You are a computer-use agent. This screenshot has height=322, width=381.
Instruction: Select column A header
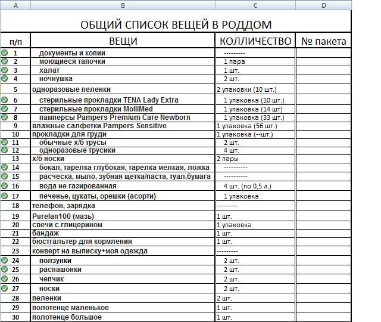pos(15,5)
